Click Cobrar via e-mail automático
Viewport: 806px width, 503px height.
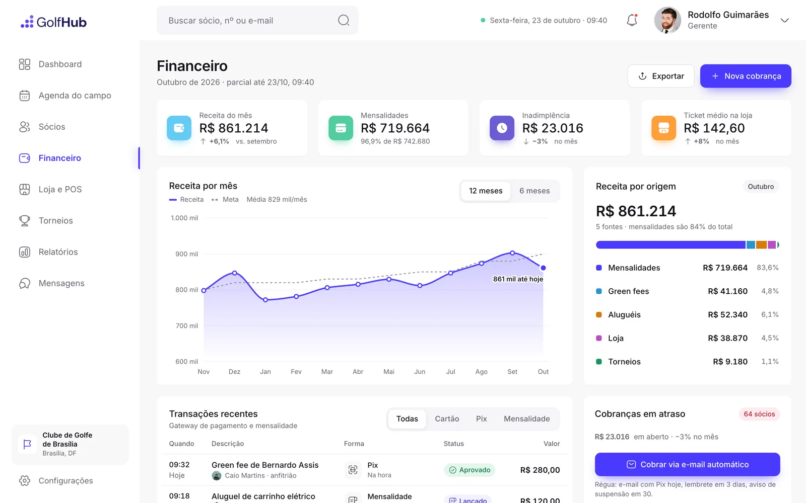[x=687, y=464]
